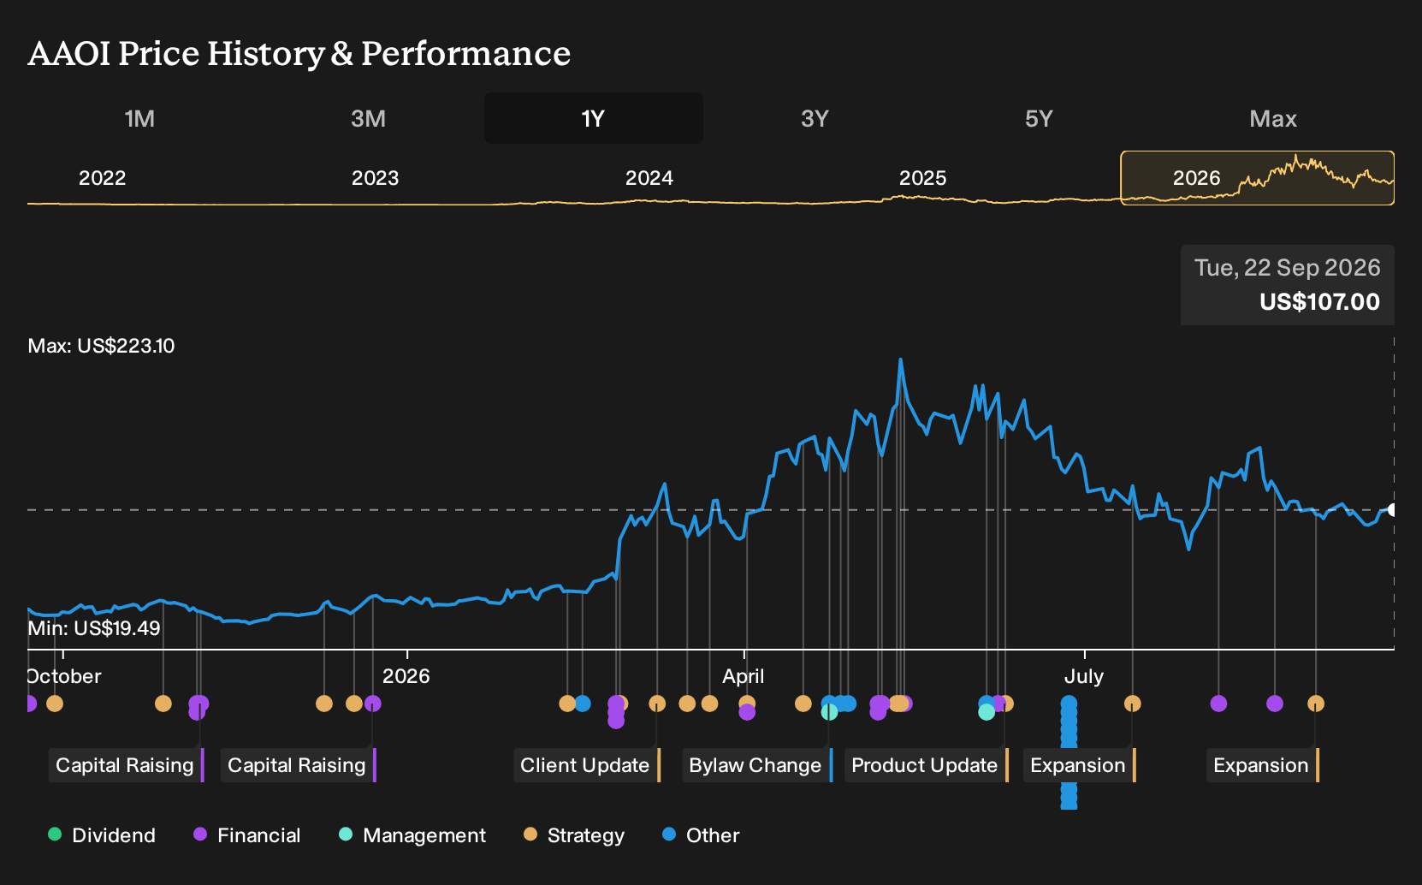The image size is (1422, 885).
Task: Toggle the Strategy legend entry
Action: (574, 835)
